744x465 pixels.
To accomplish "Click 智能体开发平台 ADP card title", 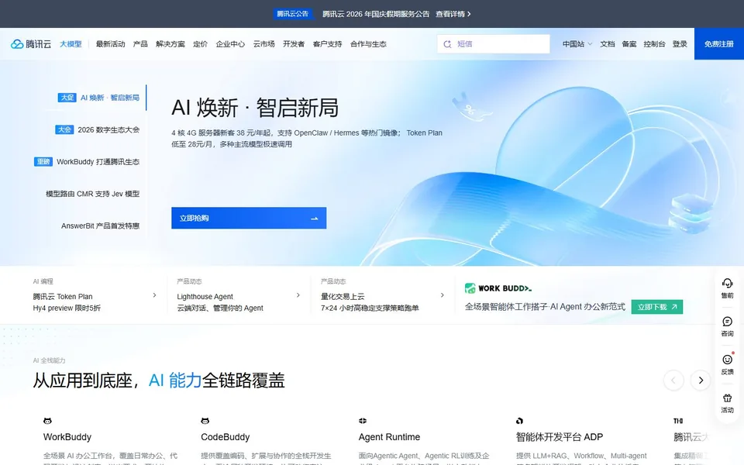I will pyautogui.click(x=560, y=437).
